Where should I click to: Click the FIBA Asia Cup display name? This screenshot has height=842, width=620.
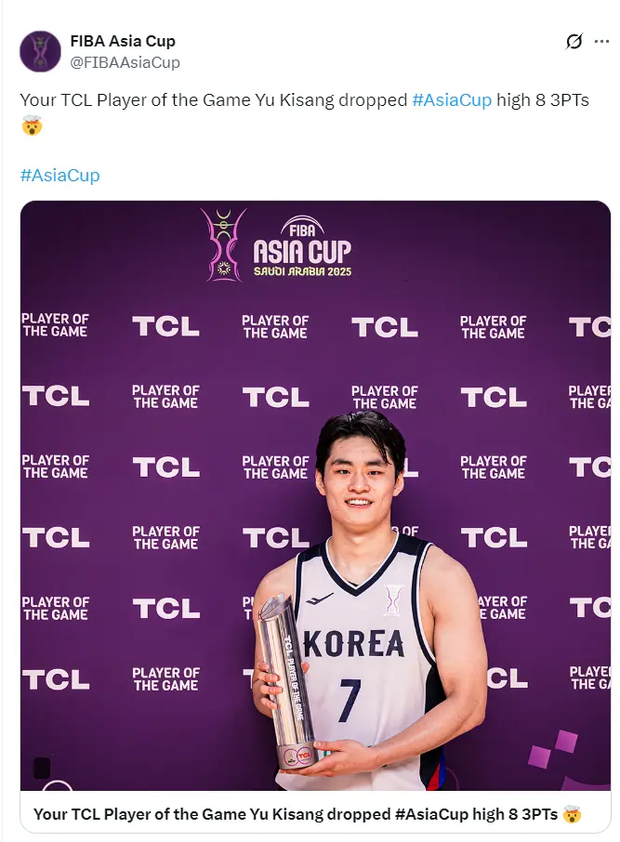click(x=122, y=41)
